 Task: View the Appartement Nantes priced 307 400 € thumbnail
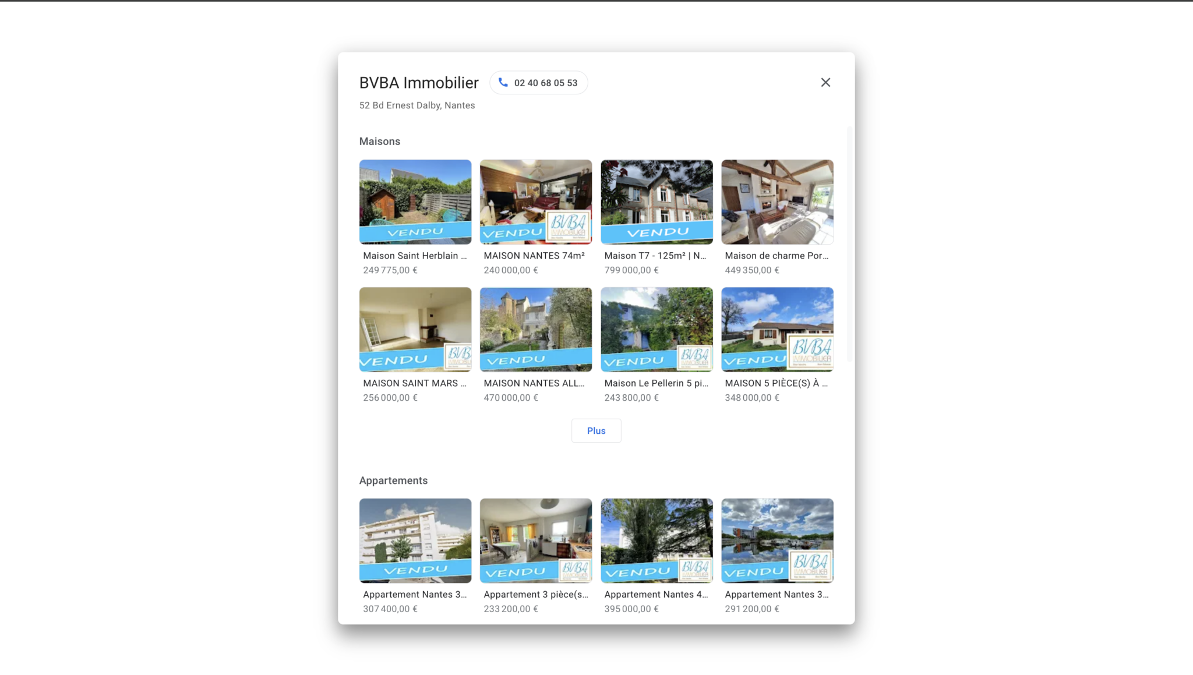tap(415, 540)
